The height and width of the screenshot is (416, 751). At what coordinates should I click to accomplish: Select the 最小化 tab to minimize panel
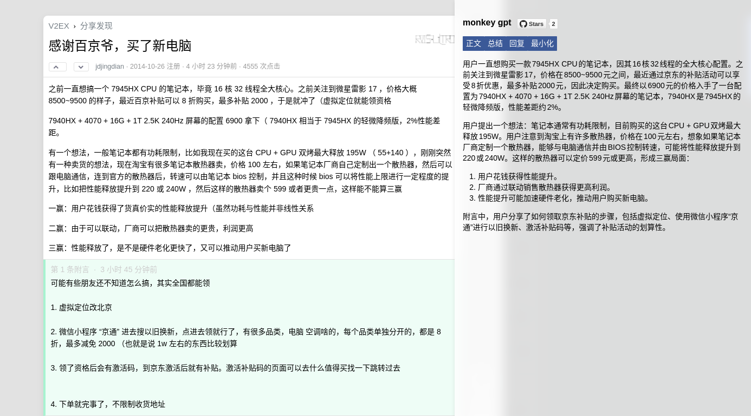[542, 44]
